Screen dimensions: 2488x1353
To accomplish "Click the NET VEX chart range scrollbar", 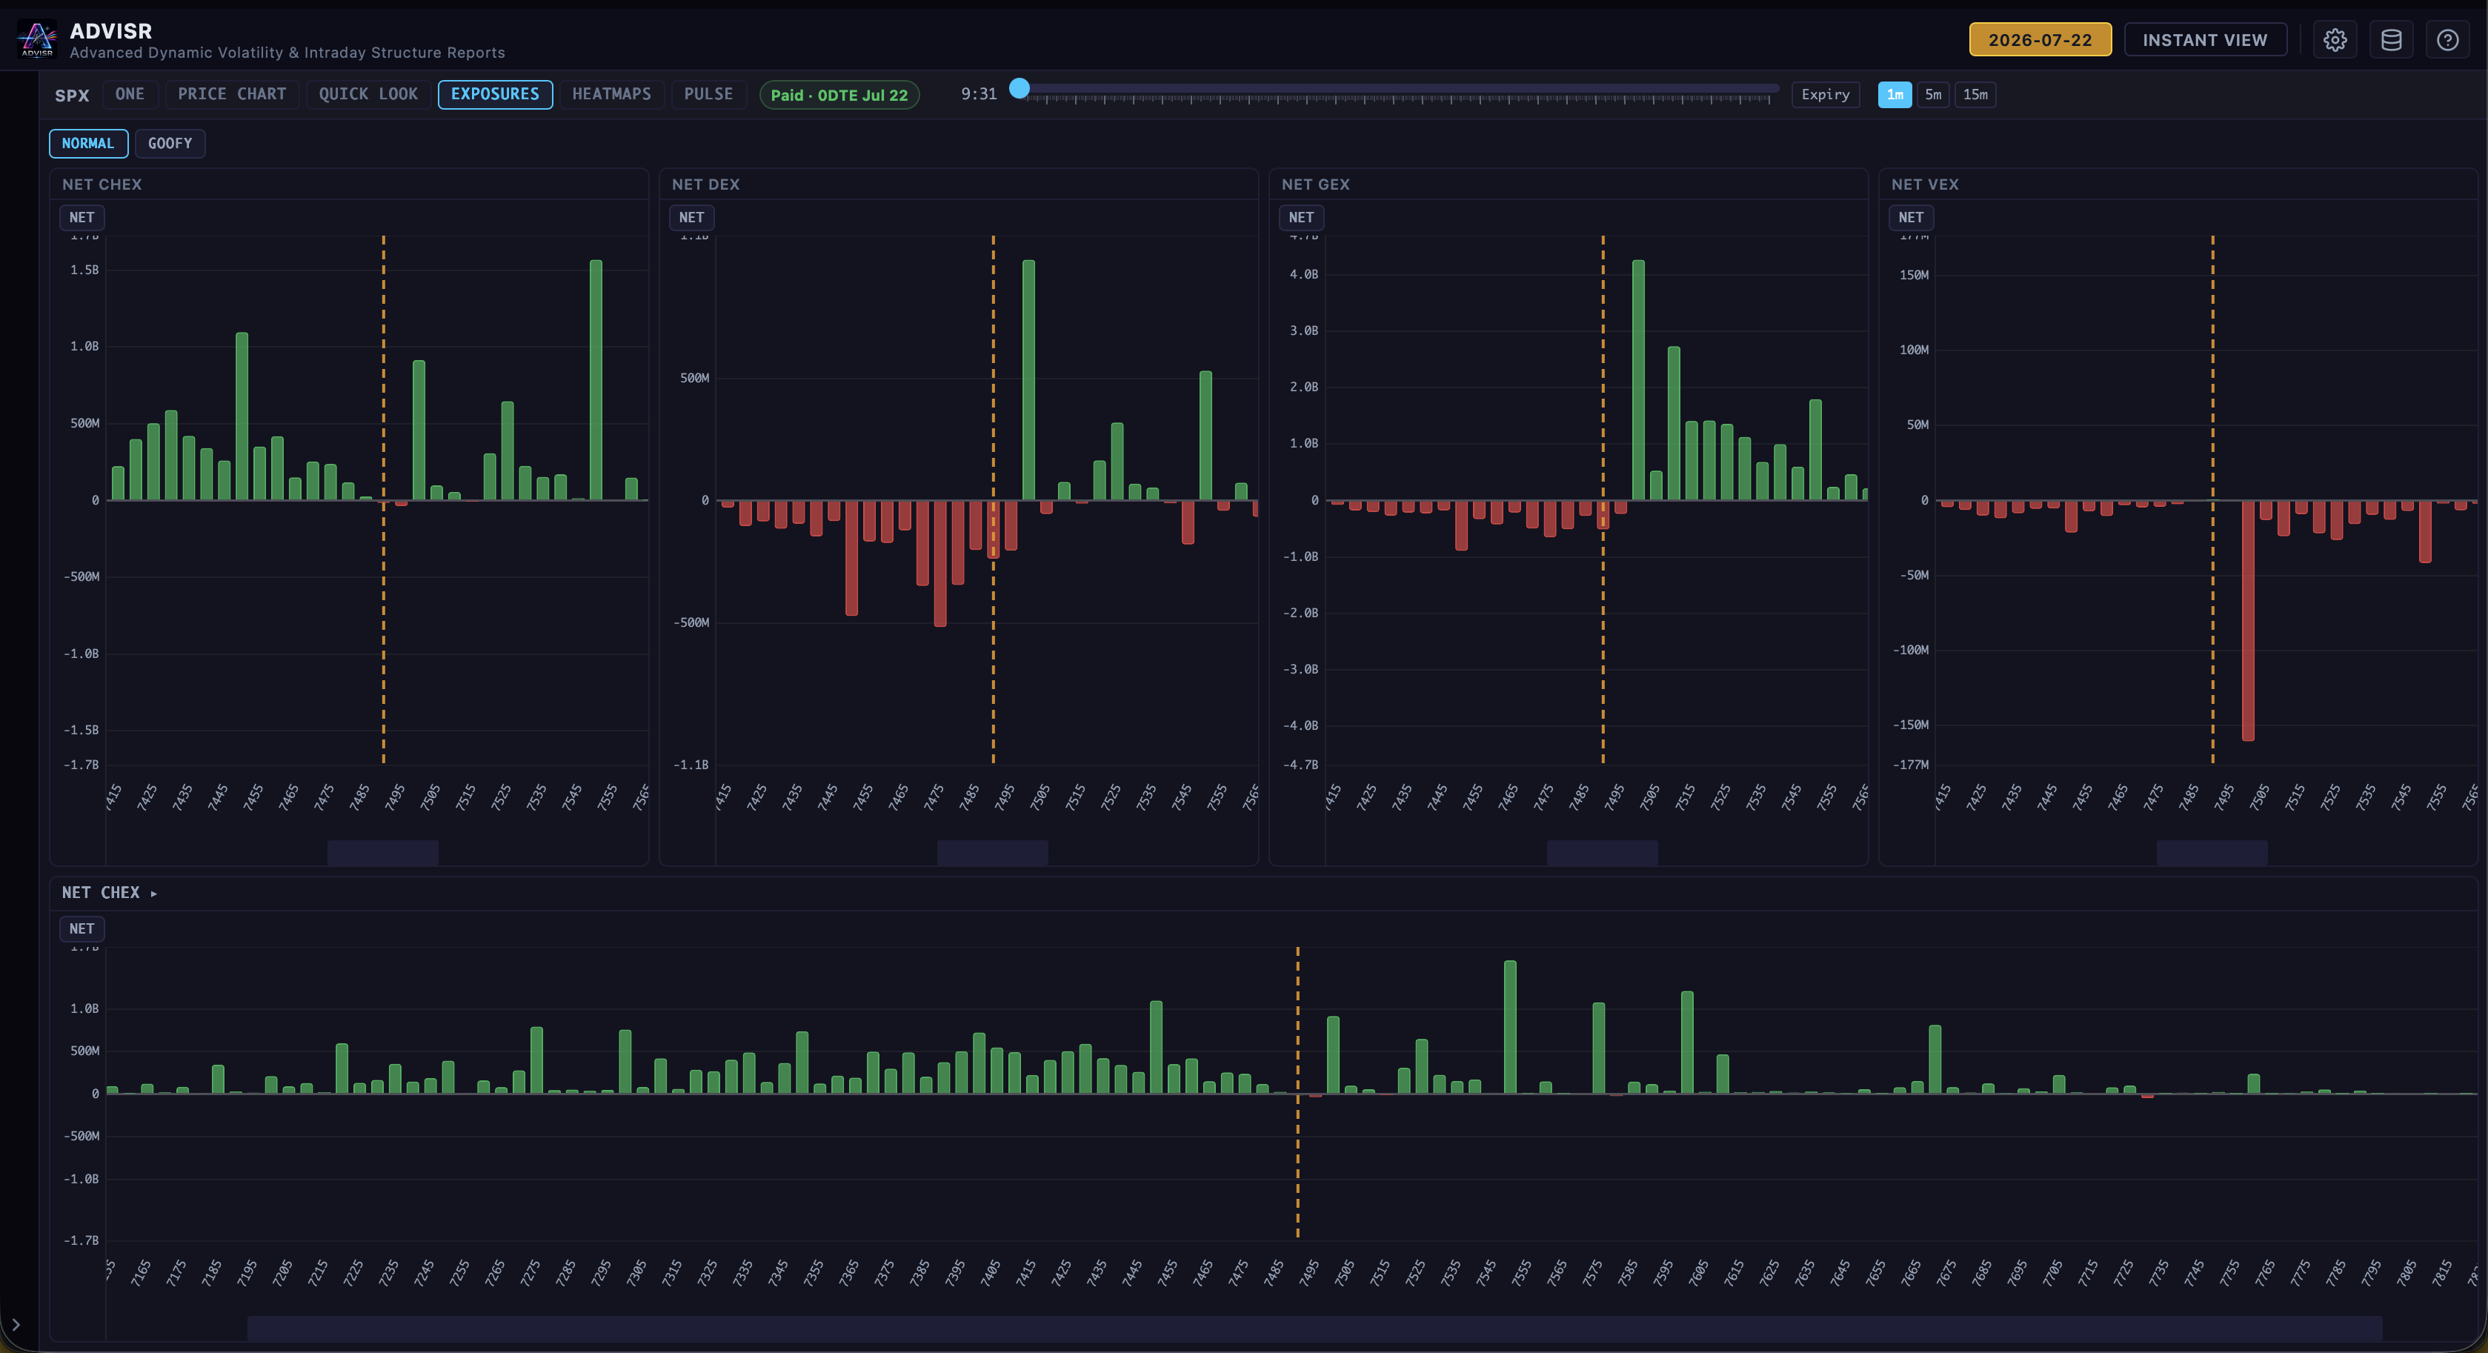I will click(2212, 852).
